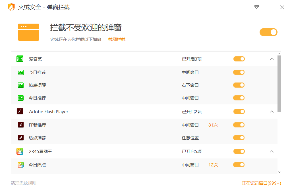Open 正在记录窗口(999+) link

click(x=262, y=183)
